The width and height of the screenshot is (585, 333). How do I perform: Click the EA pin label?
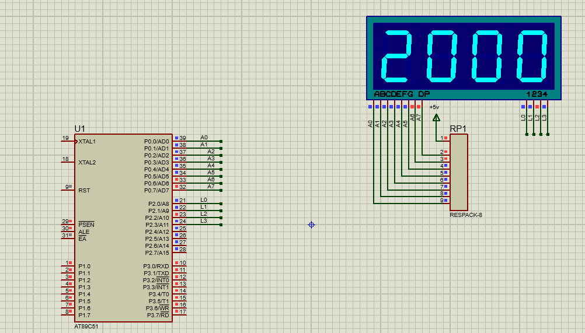pos(82,239)
